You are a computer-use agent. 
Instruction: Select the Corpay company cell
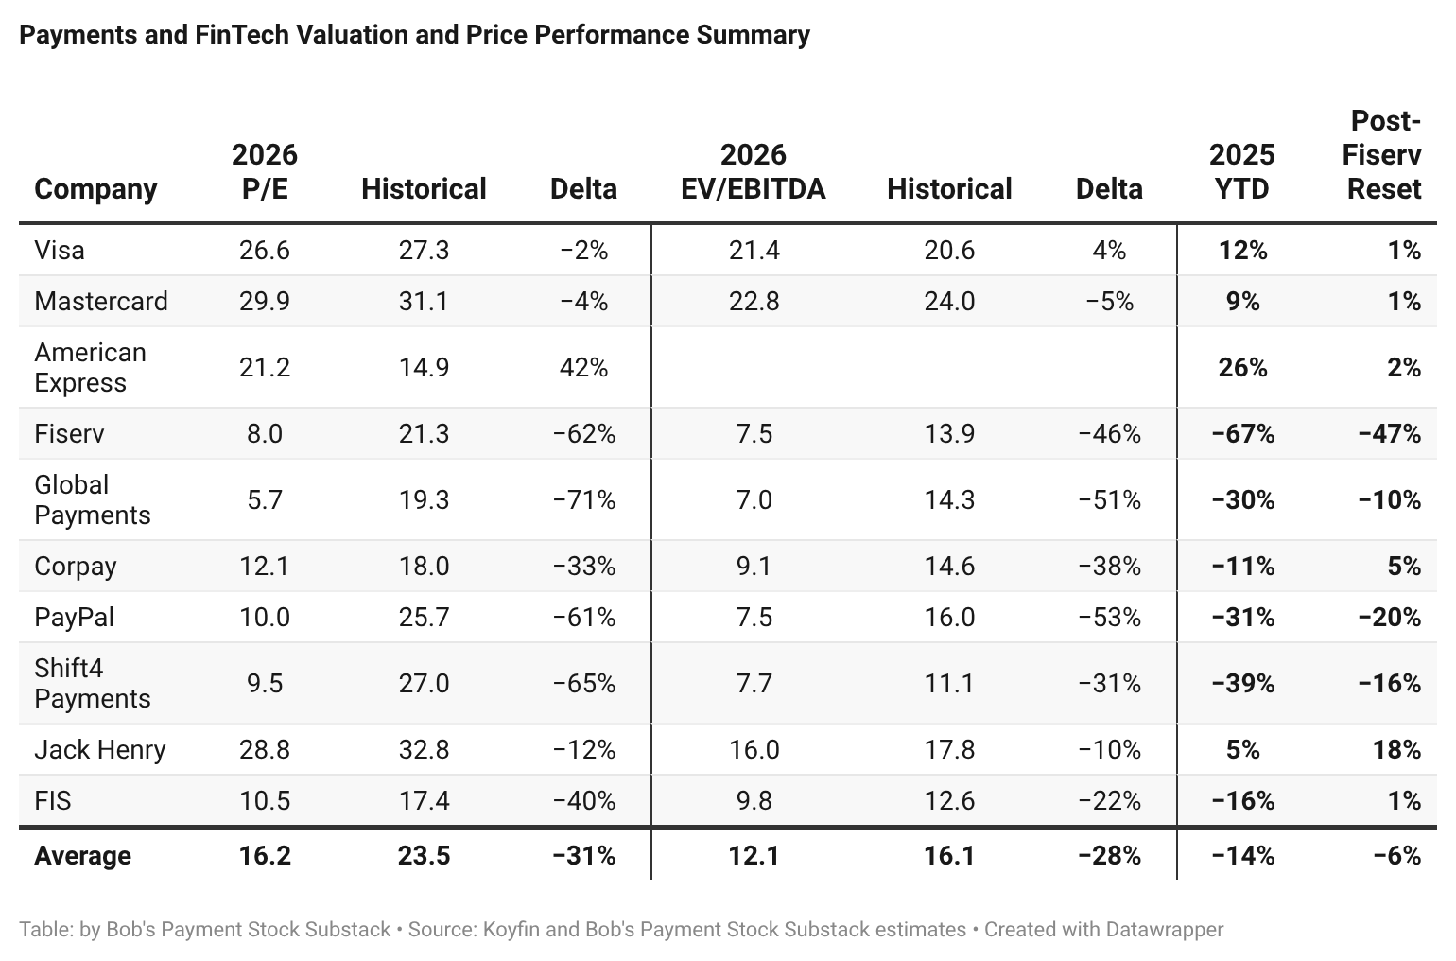[76, 566]
